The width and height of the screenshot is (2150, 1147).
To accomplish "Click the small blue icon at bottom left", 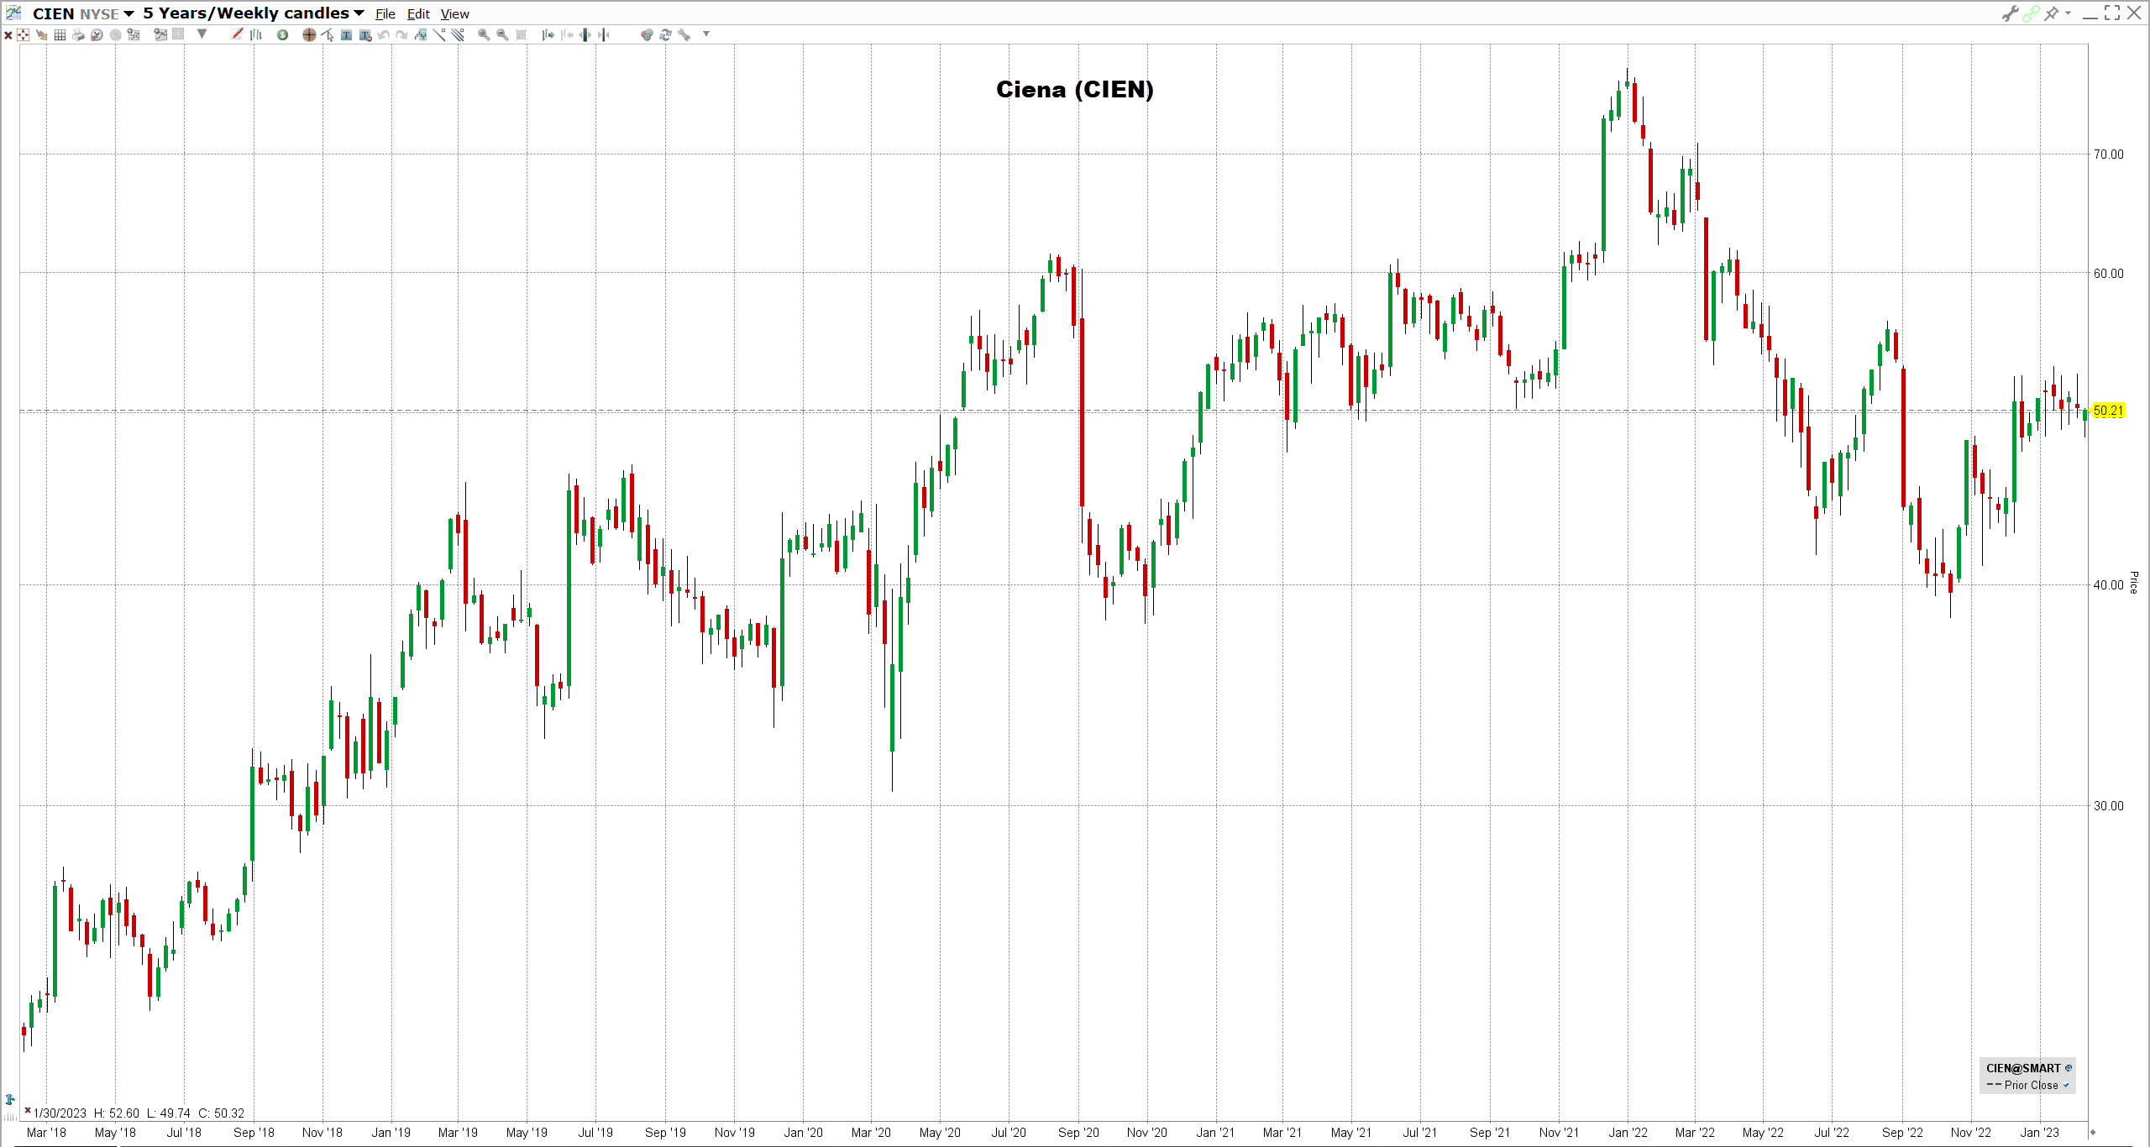I will 10,1099.
